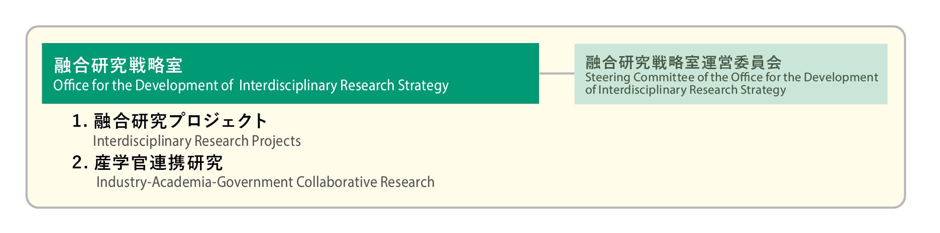
Task: Open the 融合研究プロジェクト item
Action: coord(180,121)
